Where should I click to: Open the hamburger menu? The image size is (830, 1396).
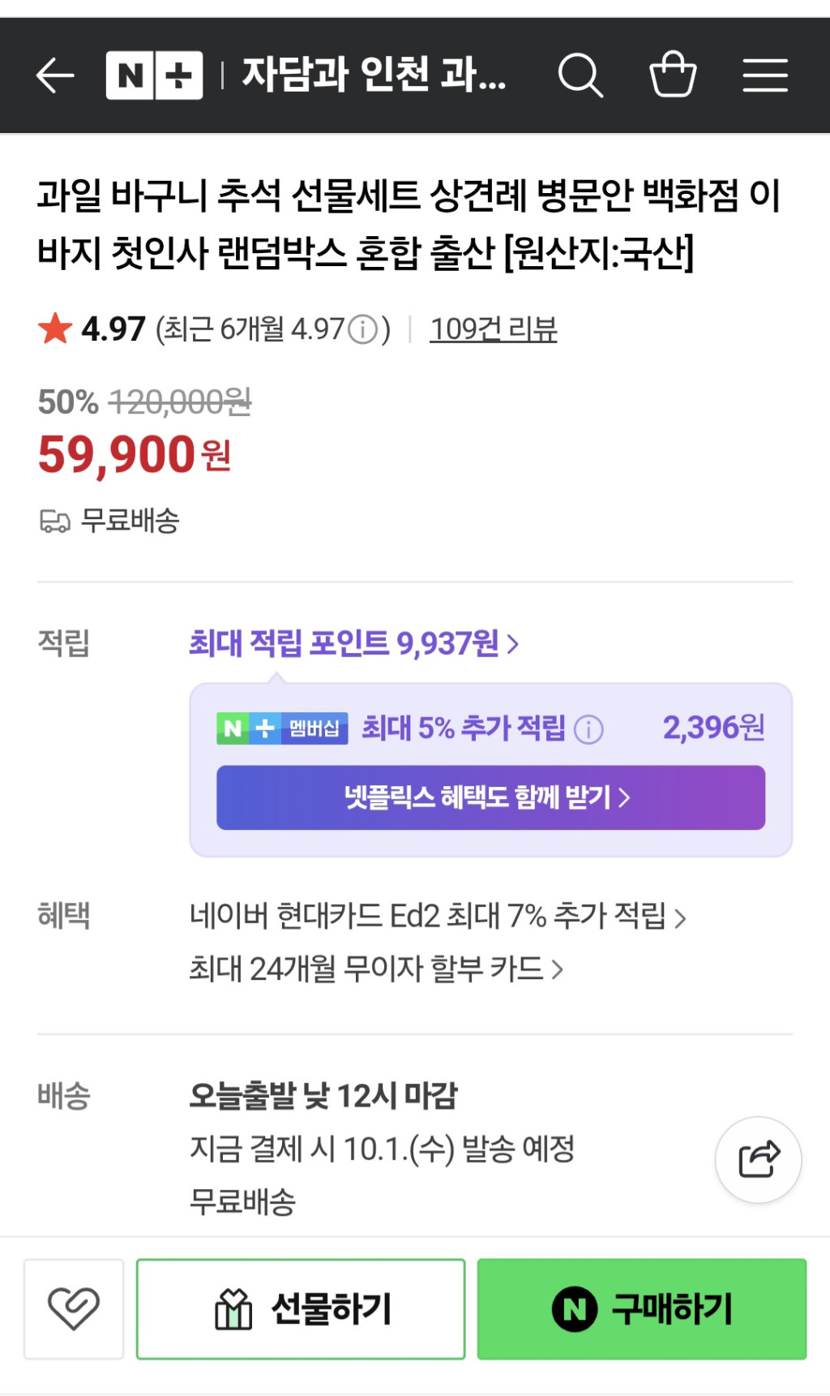tap(765, 75)
